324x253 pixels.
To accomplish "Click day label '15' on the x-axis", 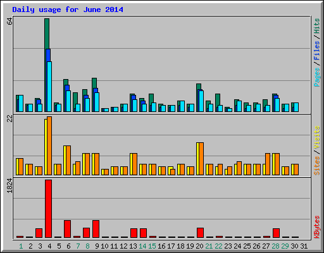I will [x=152, y=246].
